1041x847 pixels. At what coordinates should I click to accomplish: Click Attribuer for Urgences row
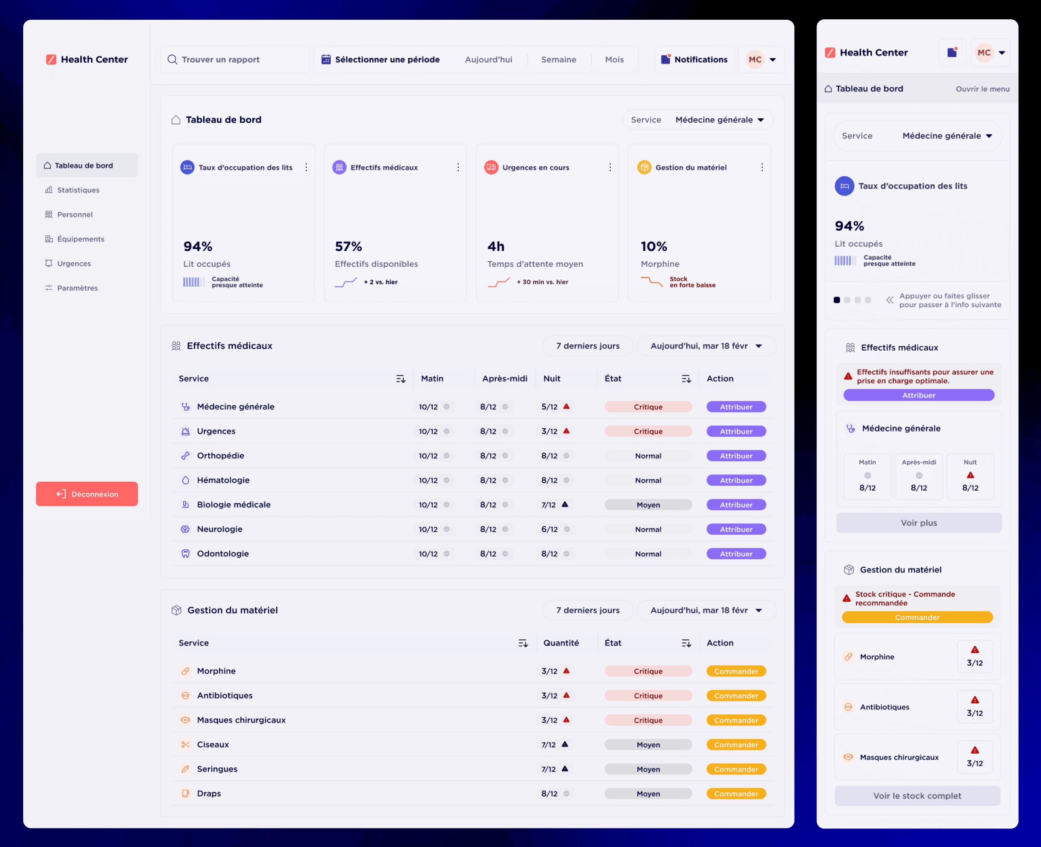click(736, 431)
